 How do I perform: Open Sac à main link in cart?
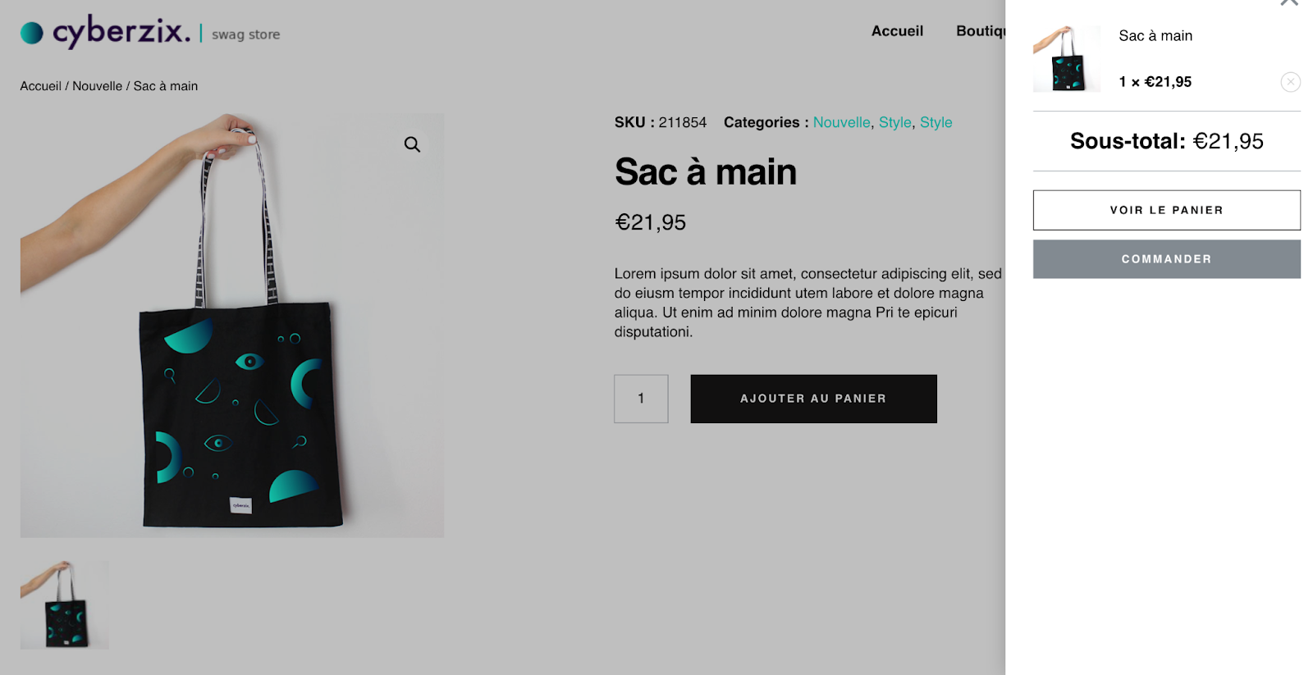[x=1155, y=36]
